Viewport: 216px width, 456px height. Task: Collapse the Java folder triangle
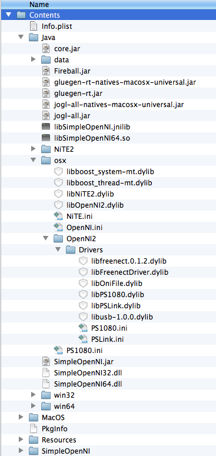click(x=21, y=37)
